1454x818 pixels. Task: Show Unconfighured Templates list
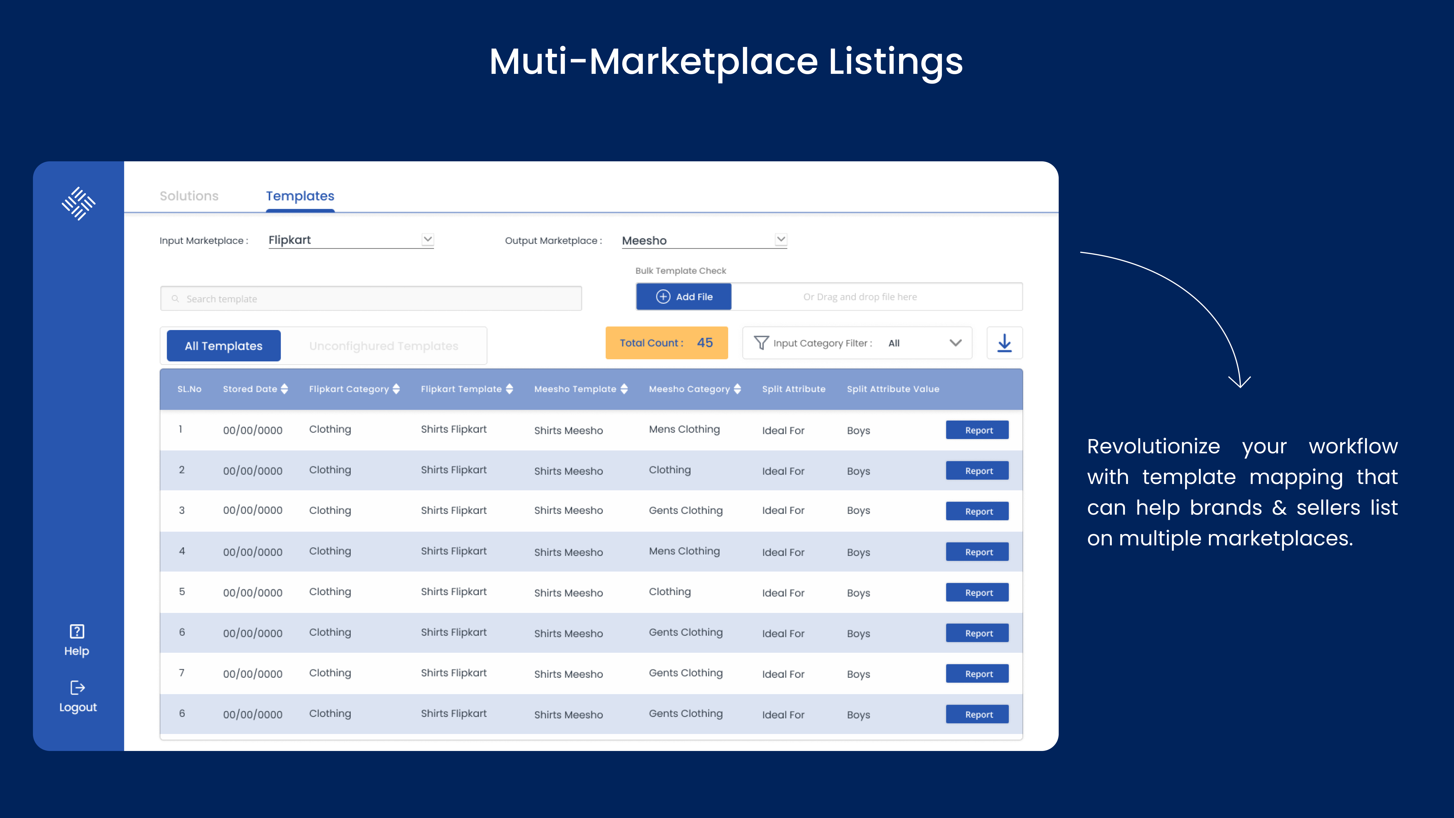(383, 346)
